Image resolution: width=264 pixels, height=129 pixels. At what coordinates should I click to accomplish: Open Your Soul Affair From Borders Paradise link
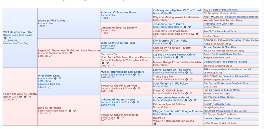(126, 57)
